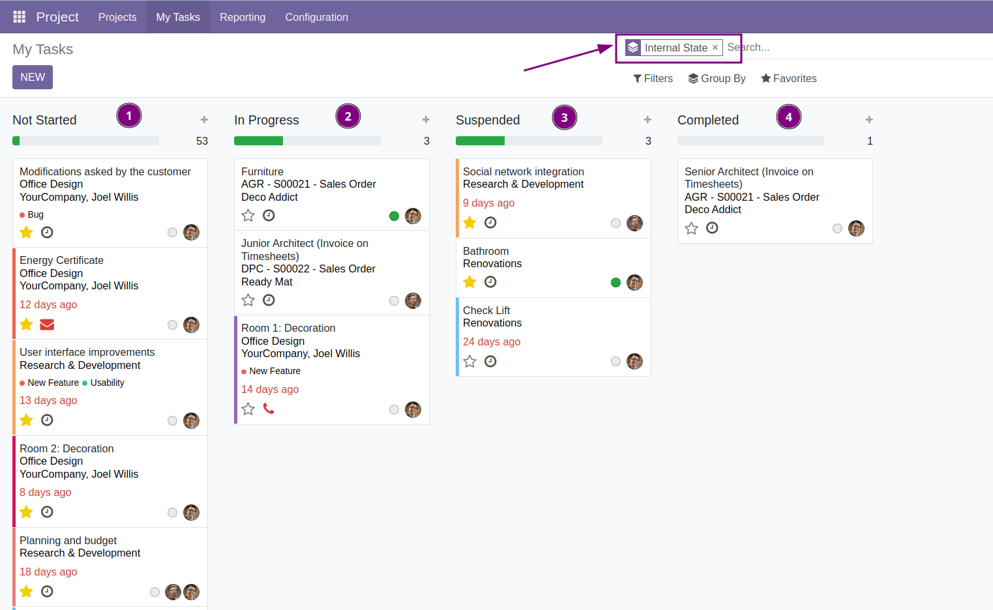This screenshot has width=993, height=610.
Task: Click the clock activity icon on Furniture card
Action: (269, 215)
